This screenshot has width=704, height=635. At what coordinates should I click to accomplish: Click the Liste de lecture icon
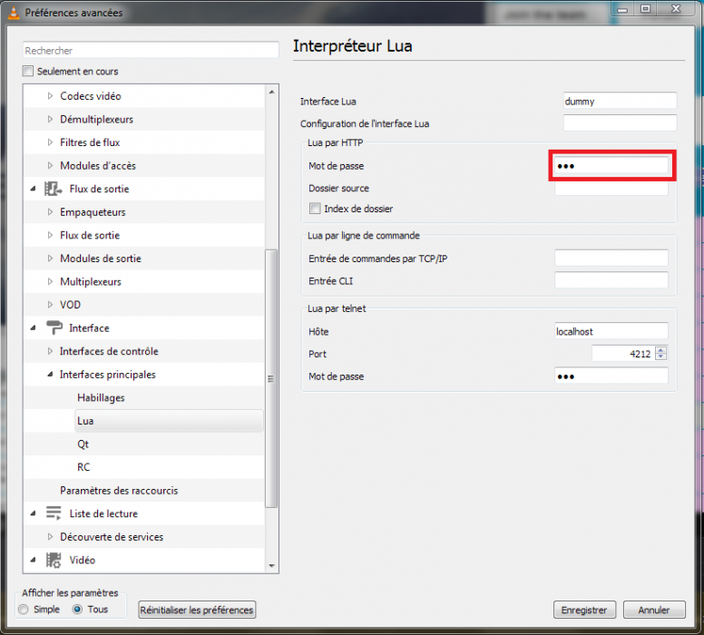pos(53,513)
